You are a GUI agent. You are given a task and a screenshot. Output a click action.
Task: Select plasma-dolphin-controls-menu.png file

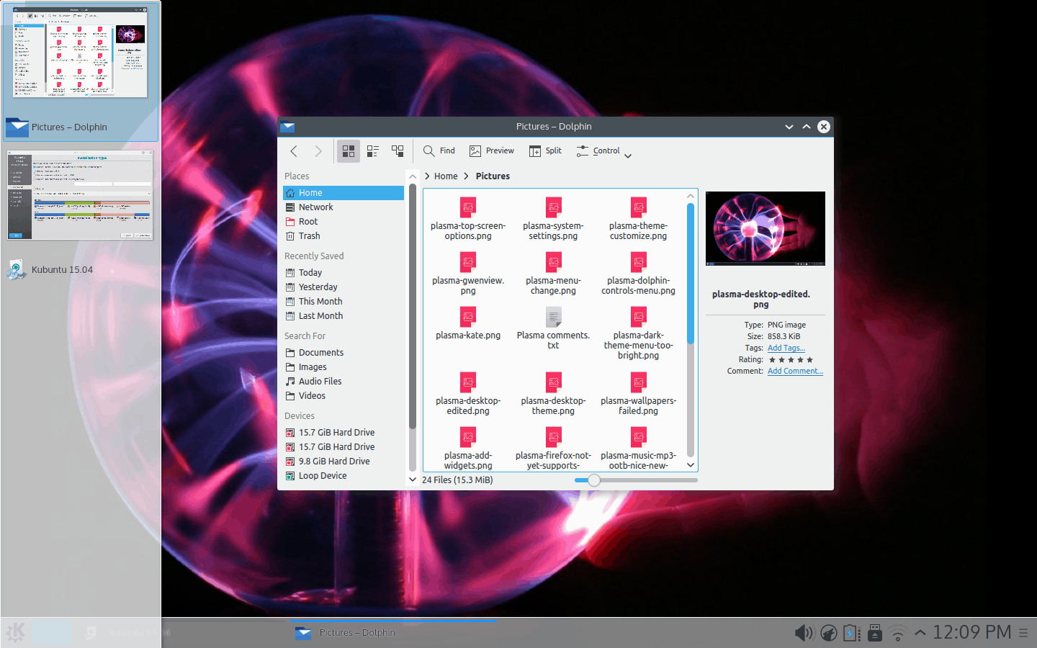(638, 274)
